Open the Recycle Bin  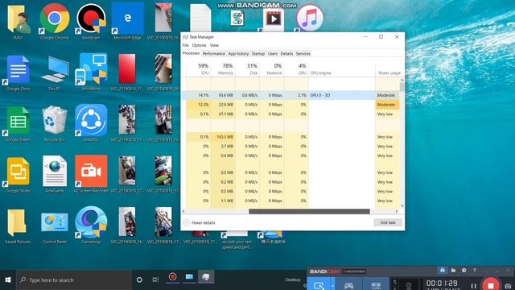55,122
